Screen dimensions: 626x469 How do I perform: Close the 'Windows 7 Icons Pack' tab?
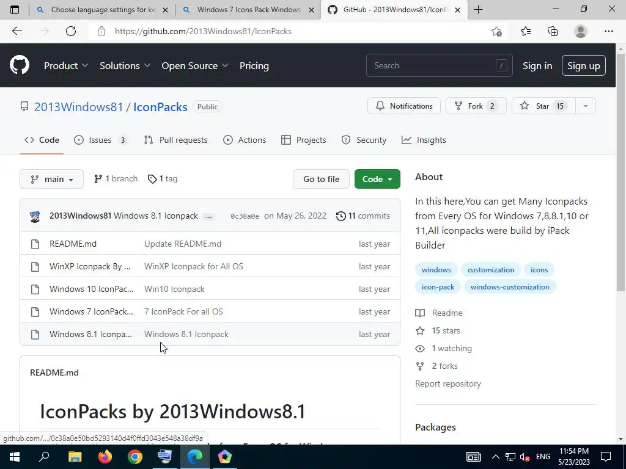pos(311,10)
